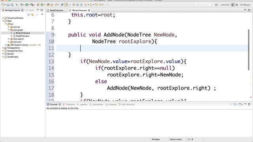Select the firstappdemo project
253x142 pixels.
coord(13,48)
